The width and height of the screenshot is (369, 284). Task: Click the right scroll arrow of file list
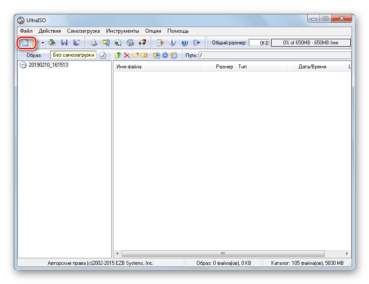tap(347, 254)
